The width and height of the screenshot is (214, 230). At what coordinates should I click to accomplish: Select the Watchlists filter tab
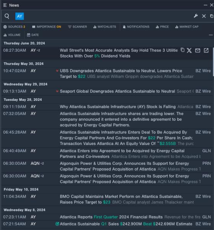tap(105, 27)
